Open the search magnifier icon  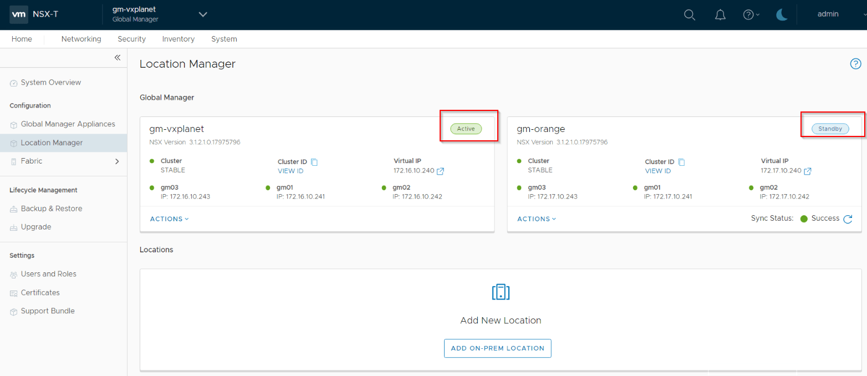click(x=690, y=15)
